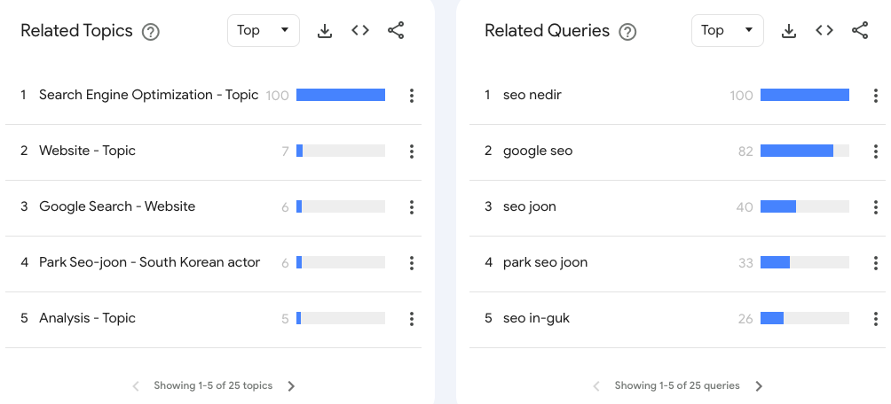Click previous page arrow in topics list
Image resolution: width=891 pixels, height=404 pixels.
[x=136, y=386]
